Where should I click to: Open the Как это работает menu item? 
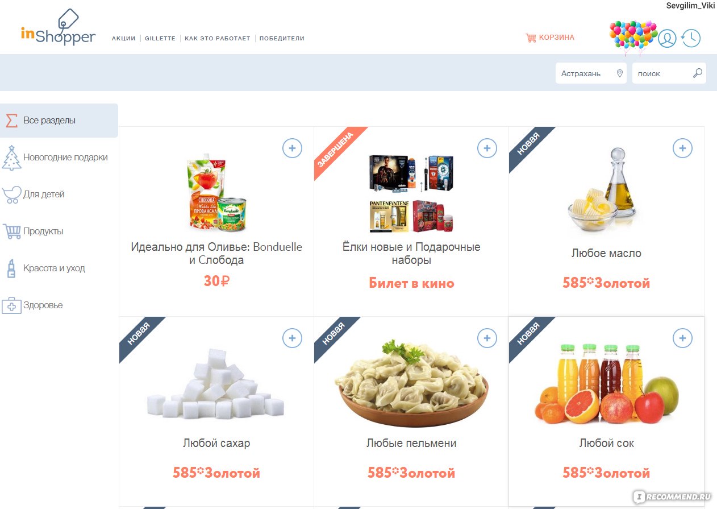click(x=218, y=39)
